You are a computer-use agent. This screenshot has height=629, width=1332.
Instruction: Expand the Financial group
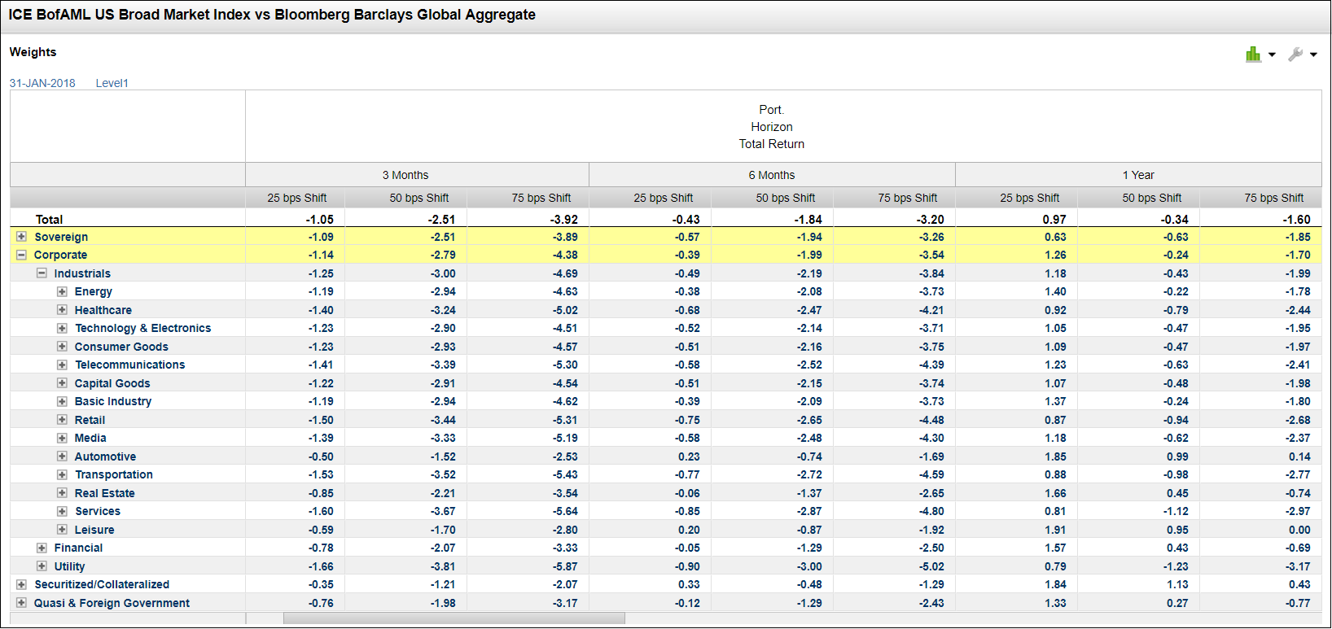pos(42,548)
